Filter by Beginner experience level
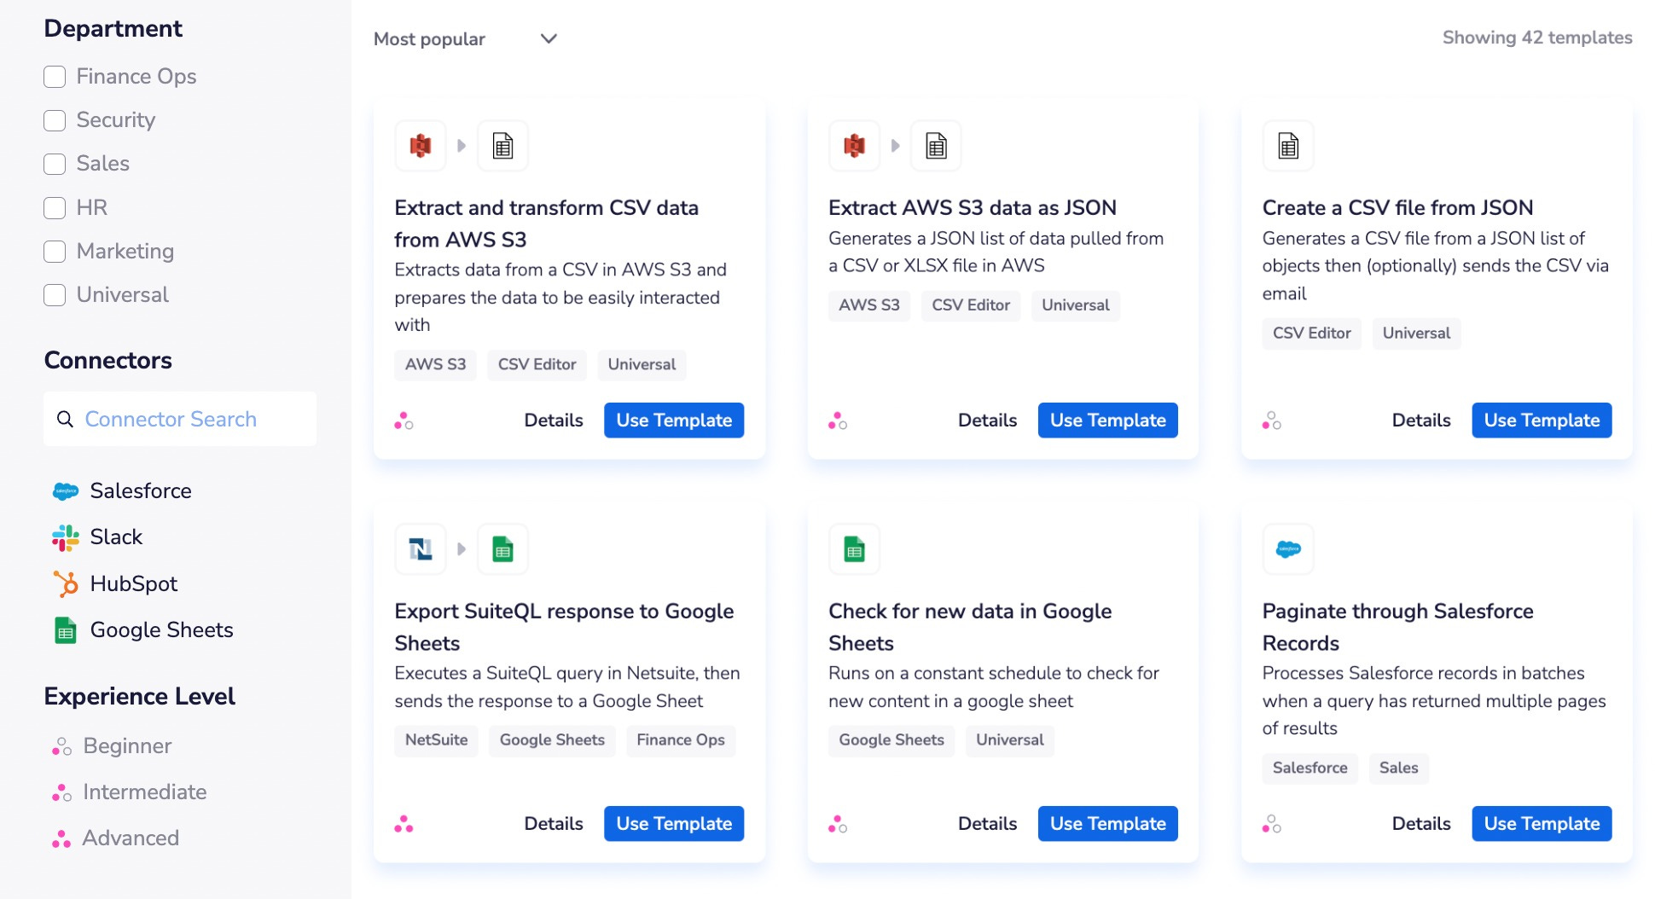This screenshot has width=1655, height=899. coord(112,746)
